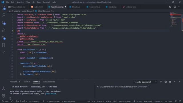This screenshot has height=103, width=183.
Task: Open the Extensions view
Action: (3, 37)
